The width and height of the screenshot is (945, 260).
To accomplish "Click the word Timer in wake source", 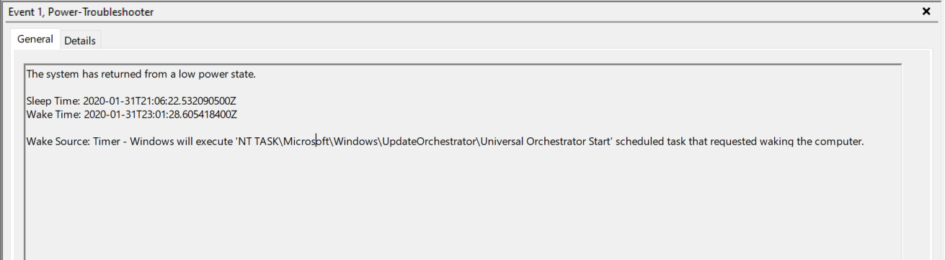I will pos(107,141).
